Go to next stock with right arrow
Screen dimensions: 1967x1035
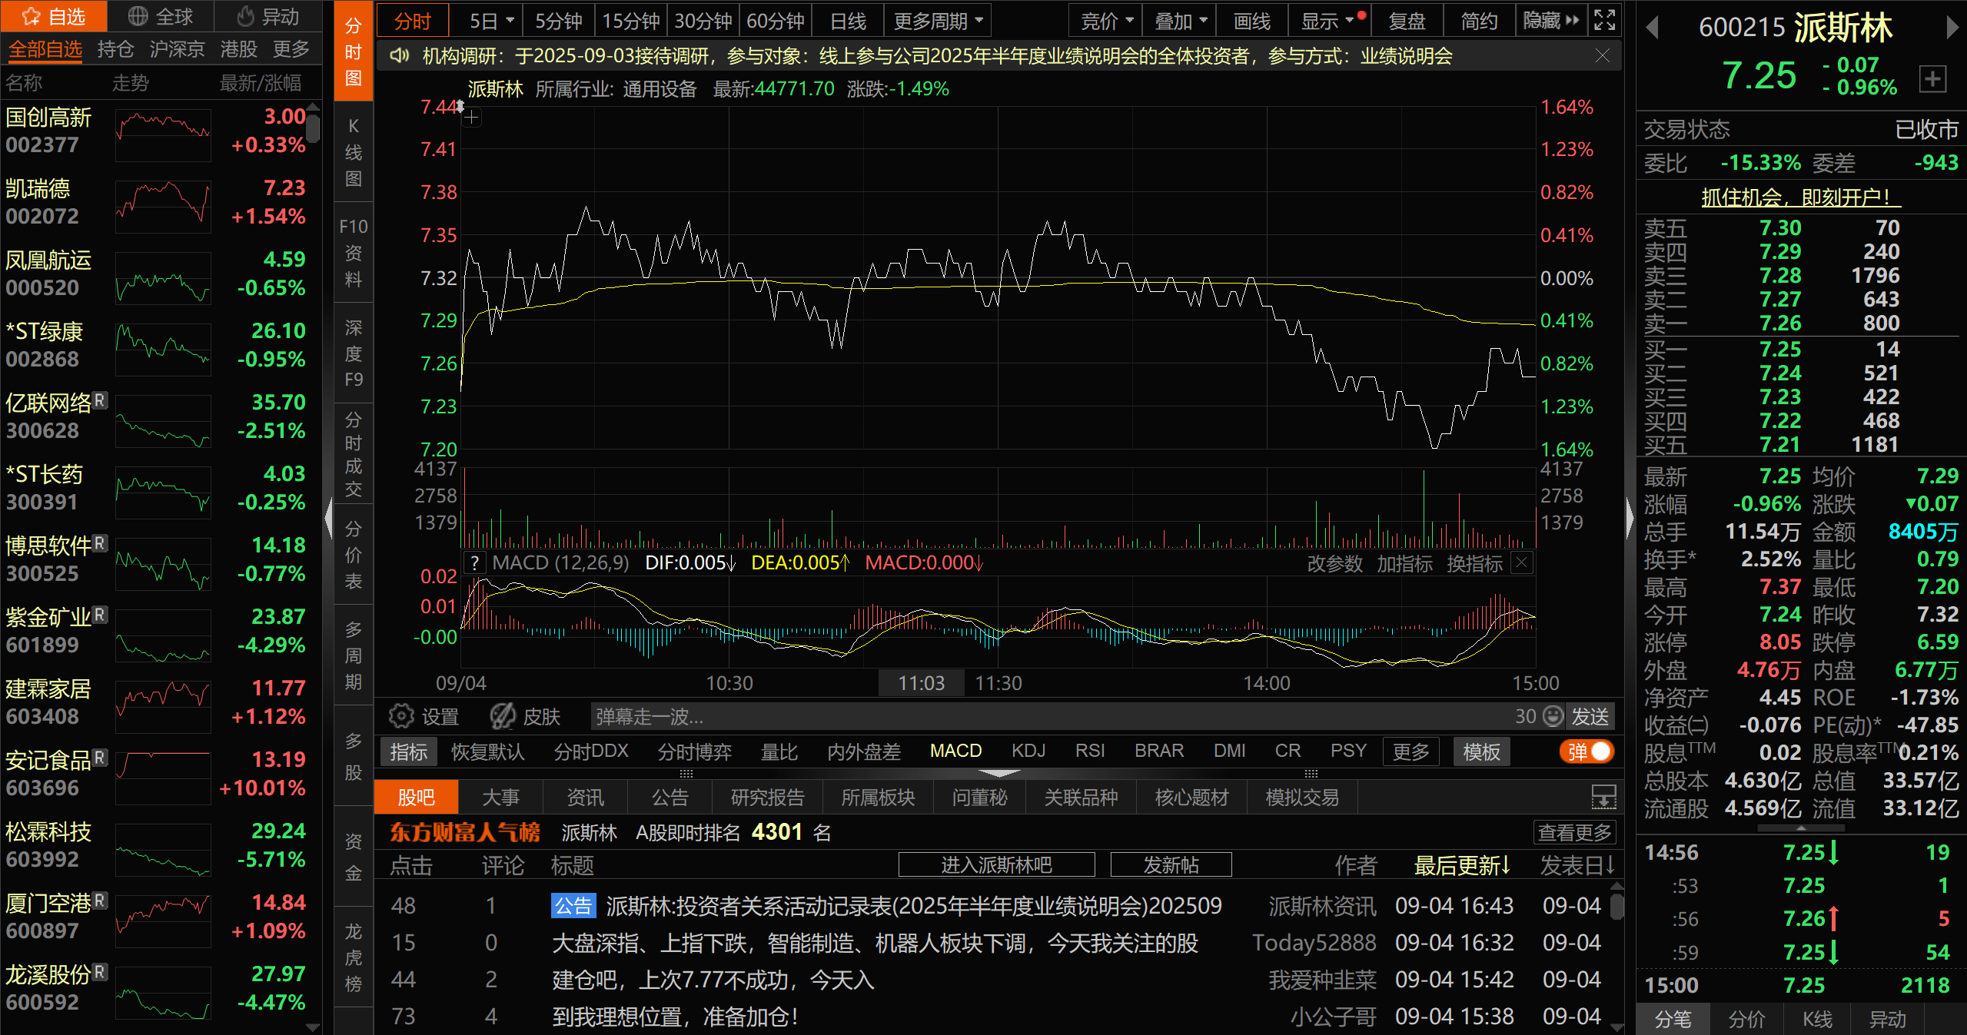coord(1953,28)
